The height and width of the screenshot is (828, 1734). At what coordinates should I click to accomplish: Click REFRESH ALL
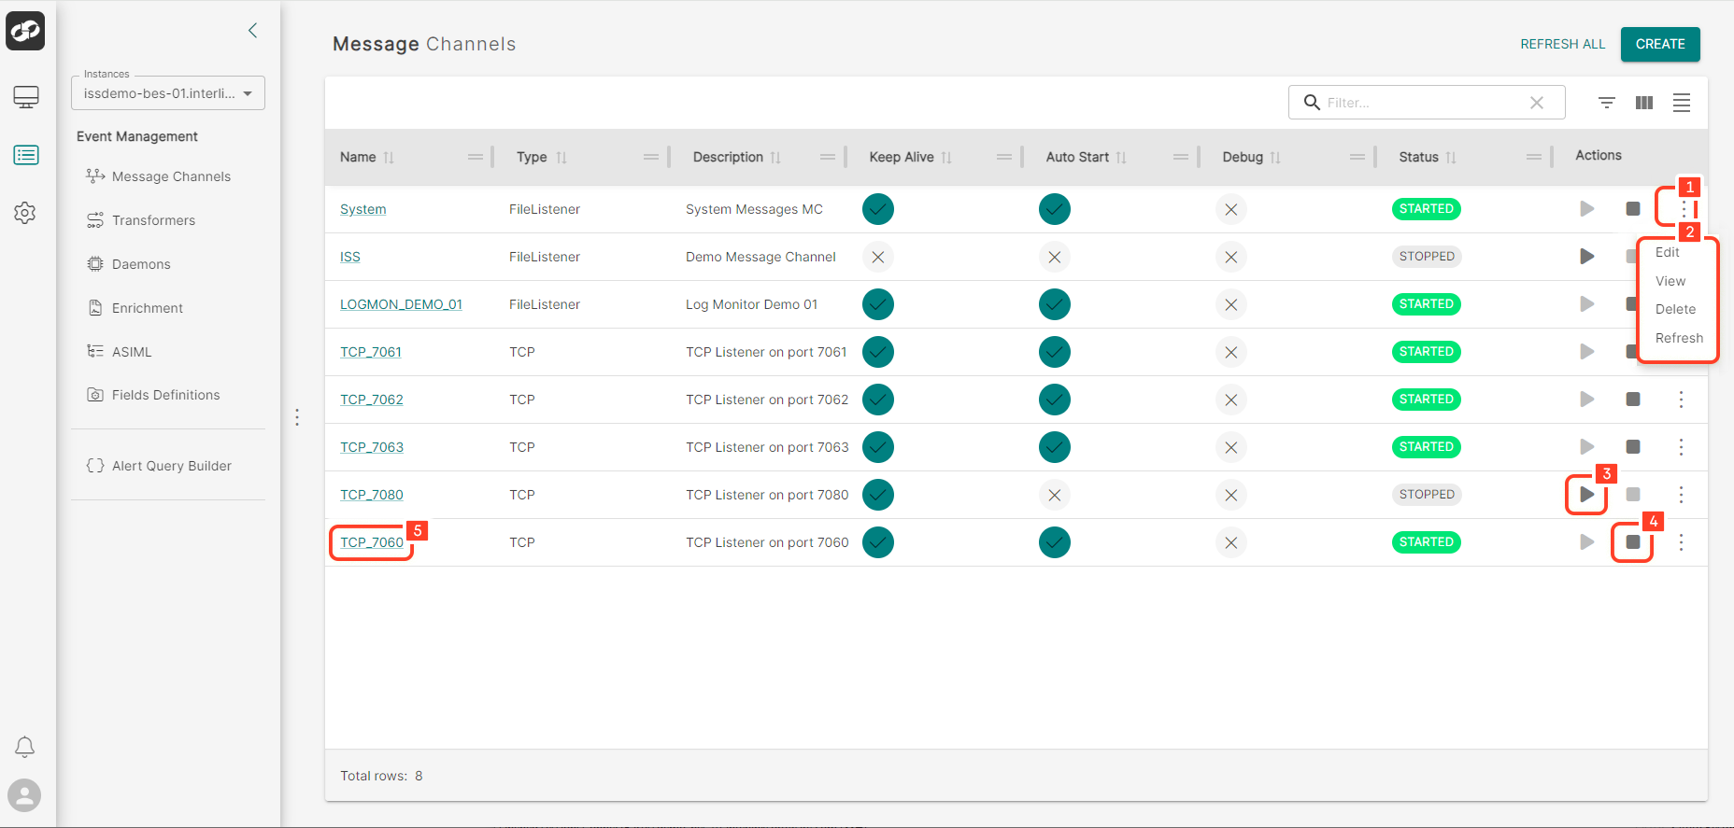pos(1562,44)
